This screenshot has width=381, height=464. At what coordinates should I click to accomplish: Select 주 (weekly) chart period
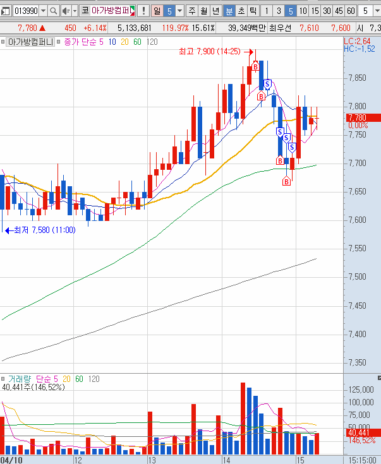192,11
